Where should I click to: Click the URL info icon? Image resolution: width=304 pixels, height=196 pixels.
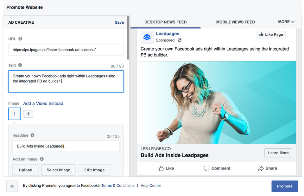click(x=20, y=39)
